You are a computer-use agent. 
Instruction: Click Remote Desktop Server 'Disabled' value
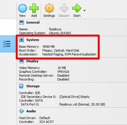pos(63,75)
